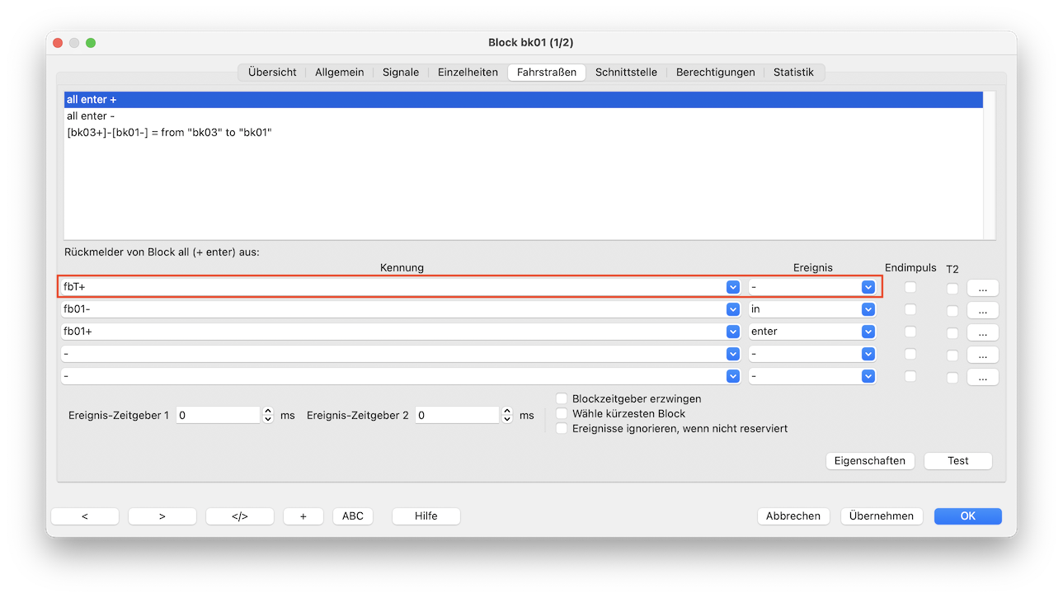Click the previous block '<' button

coord(85,516)
